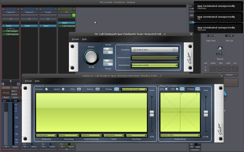Viewport: 244px width, 152px height.
Task: Open the Falling Smoothing dropdown
Action: [69, 135]
